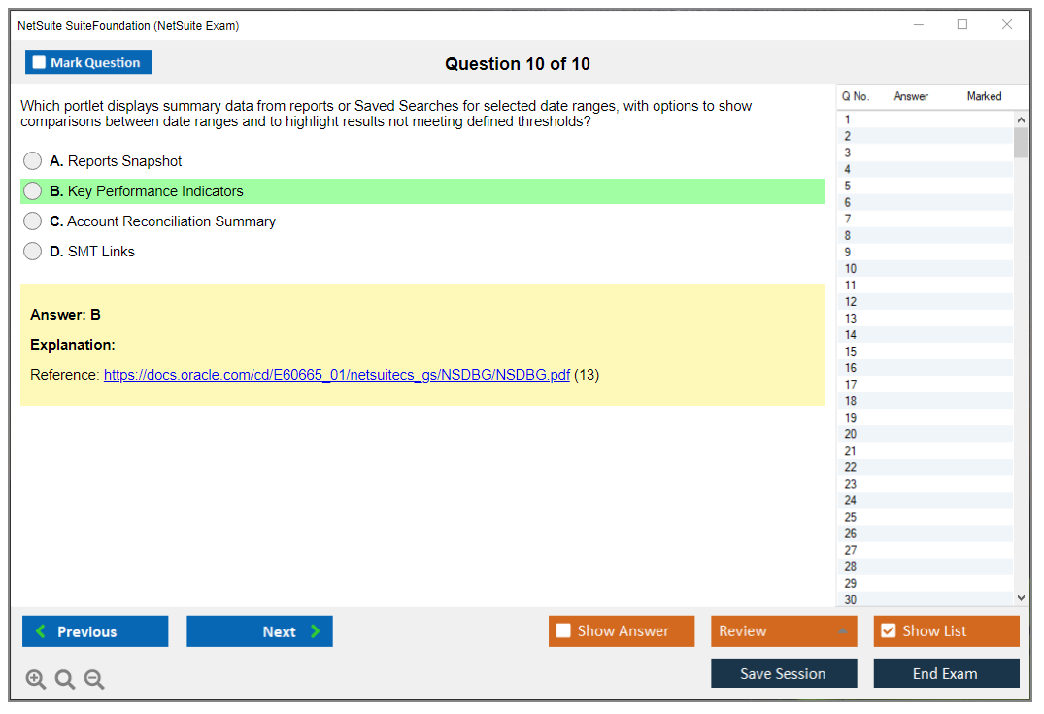Click the zoom out magnifier icon
Screen dimensions: 1044x714
[x=94, y=679]
